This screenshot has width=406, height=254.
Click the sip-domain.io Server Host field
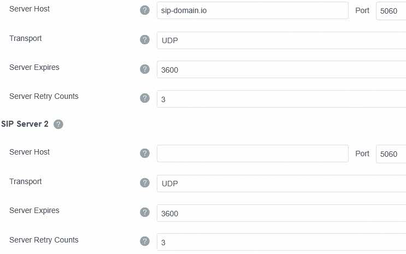point(252,10)
